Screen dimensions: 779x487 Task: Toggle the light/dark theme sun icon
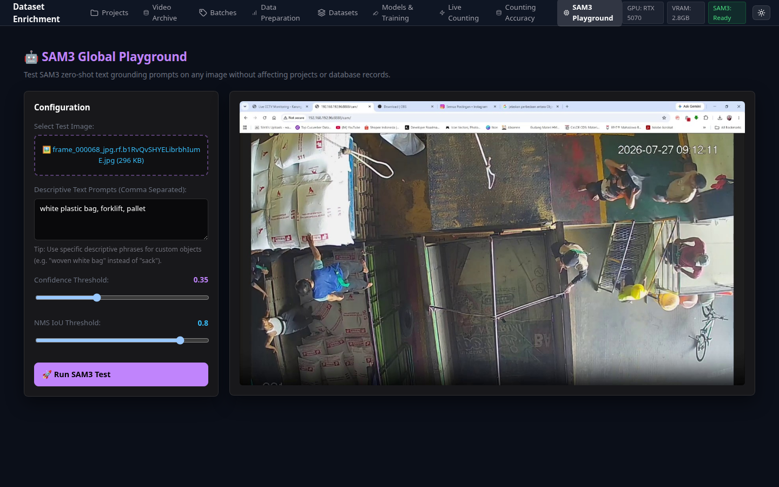tap(761, 13)
